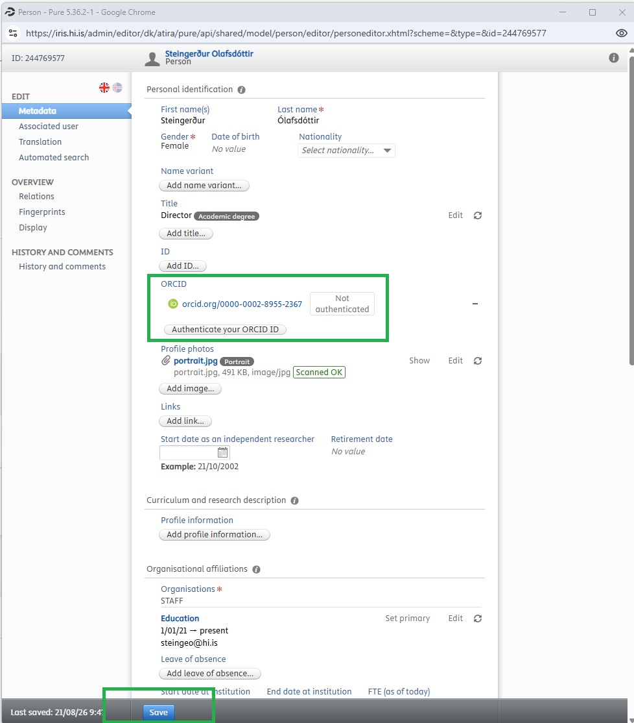Save the person record
The width and height of the screenshot is (634, 723).
click(158, 713)
